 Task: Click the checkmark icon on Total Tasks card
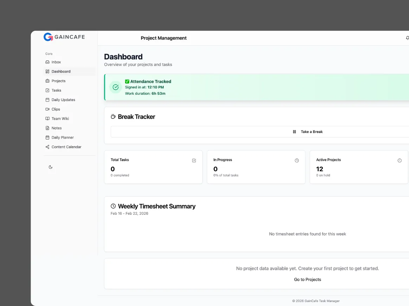click(x=194, y=160)
